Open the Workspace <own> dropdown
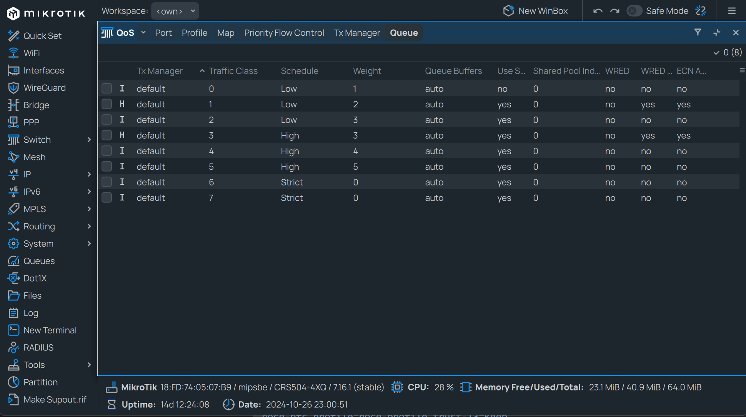Viewport: 746px width, 417px height. [x=175, y=11]
